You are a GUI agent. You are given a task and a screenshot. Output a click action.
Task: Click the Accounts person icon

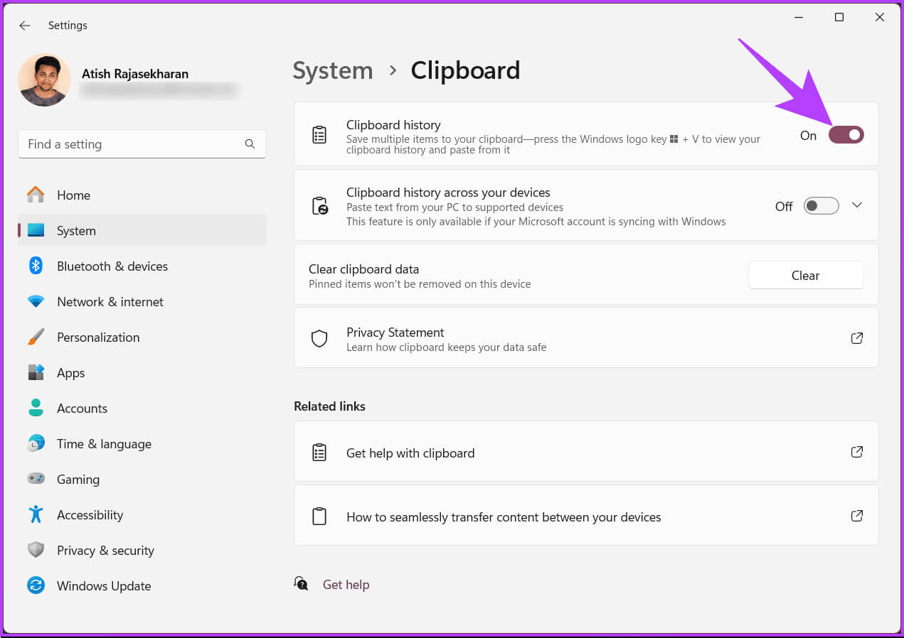point(36,408)
